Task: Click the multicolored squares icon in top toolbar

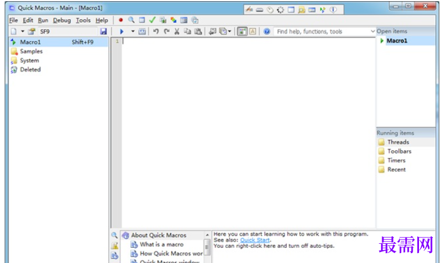Action: [x=173, y=20]
